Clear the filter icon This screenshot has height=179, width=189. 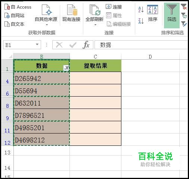184,6
